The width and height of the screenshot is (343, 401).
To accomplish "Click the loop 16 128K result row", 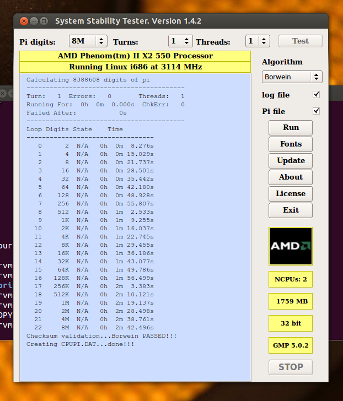I will pyautogui.click(x=94, y=278).
